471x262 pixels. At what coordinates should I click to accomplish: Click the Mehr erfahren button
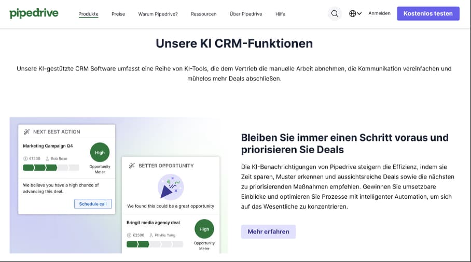coord(268,232)
